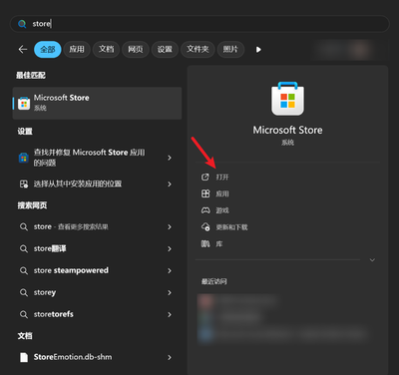The image size is (399, 375).
Task: Expand chevron for 查找并修复 Microsoft Store result
Action: tap(170, 158)
